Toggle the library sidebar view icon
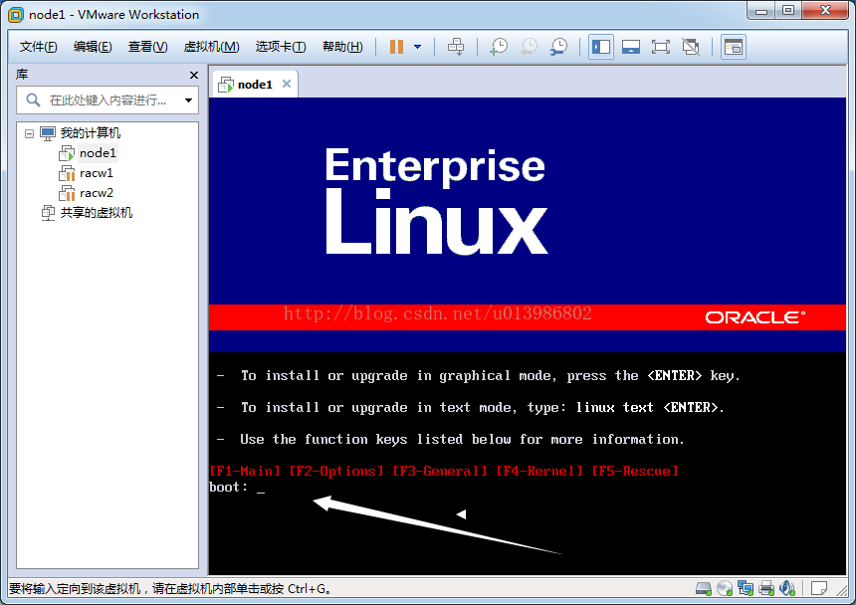The width and height of the screenshot is (856, 605). (601, 47)
